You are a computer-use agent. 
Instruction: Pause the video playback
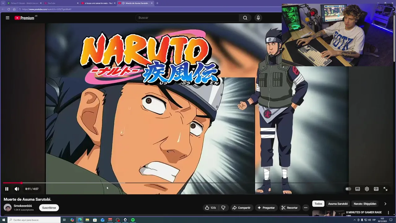coord(7,189)
